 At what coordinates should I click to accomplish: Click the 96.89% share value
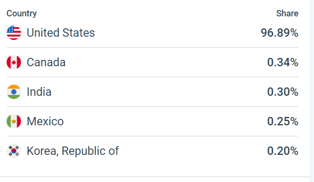pos(280,33)
